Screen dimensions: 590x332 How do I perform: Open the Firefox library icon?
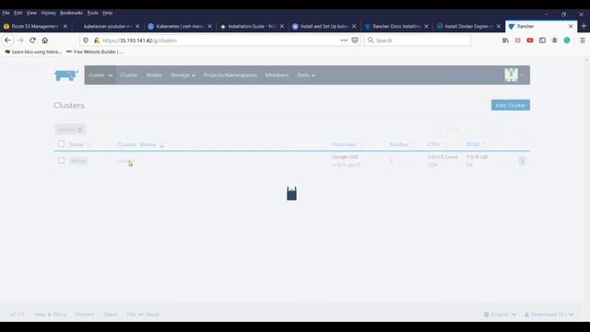coord(505,41)
